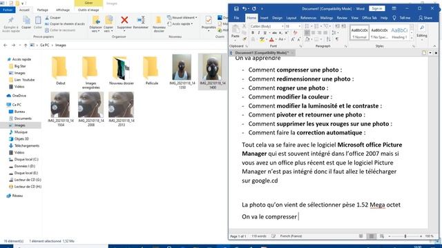Increase the paragraph indent in Word
This screenshot has height=248, width=442.
pyautogui.click(x=343, y=26)
